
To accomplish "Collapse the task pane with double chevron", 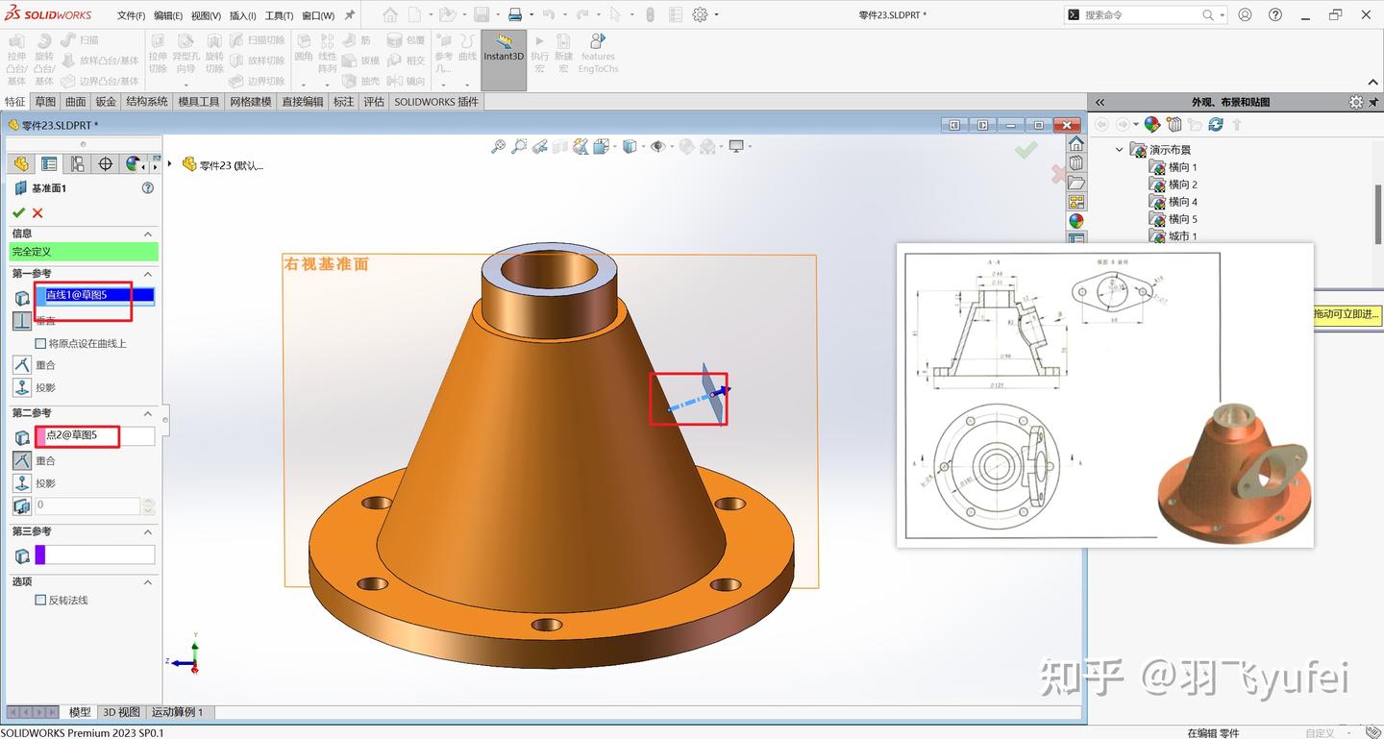I will 1100,102.
